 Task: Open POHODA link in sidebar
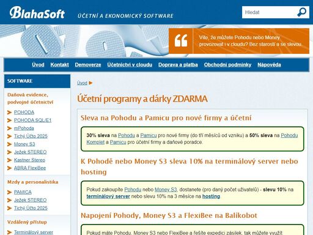[x=24, y=113]
